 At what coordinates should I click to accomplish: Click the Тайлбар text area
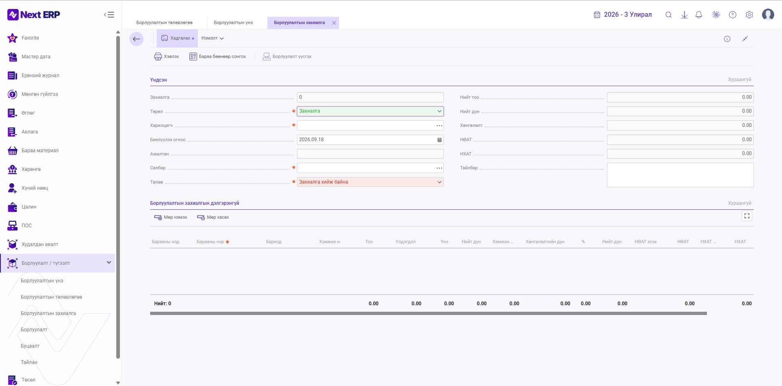click(680, 175)
